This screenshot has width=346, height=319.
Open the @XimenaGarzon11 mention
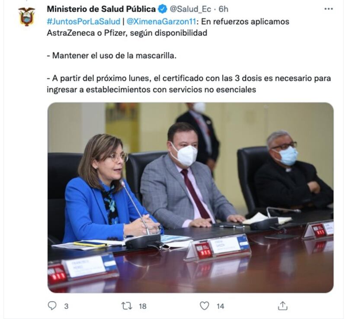tap(161, 22)
